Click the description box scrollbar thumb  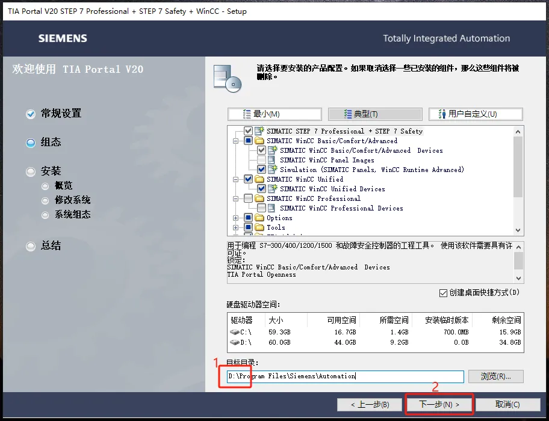(x=518, y=261)
